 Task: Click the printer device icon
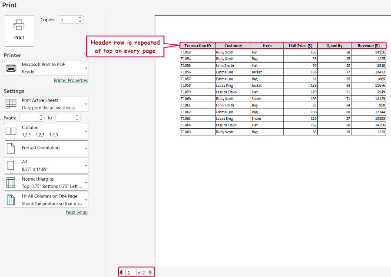pyautogui.click(x=11, y=68)
